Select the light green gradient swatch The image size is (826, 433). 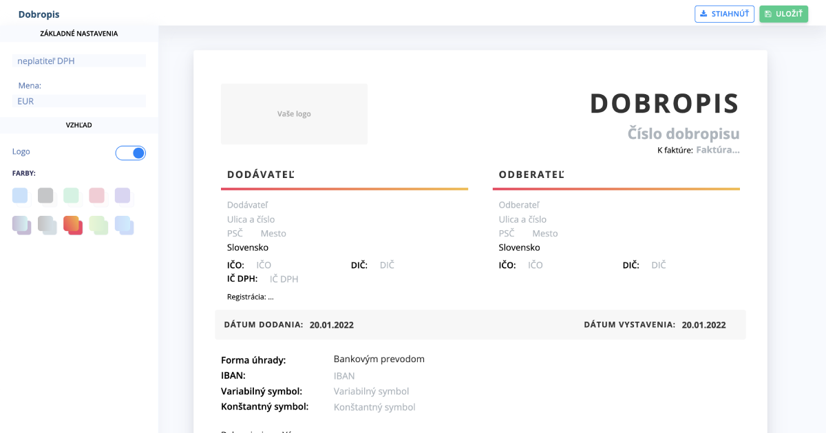[98, 225]
